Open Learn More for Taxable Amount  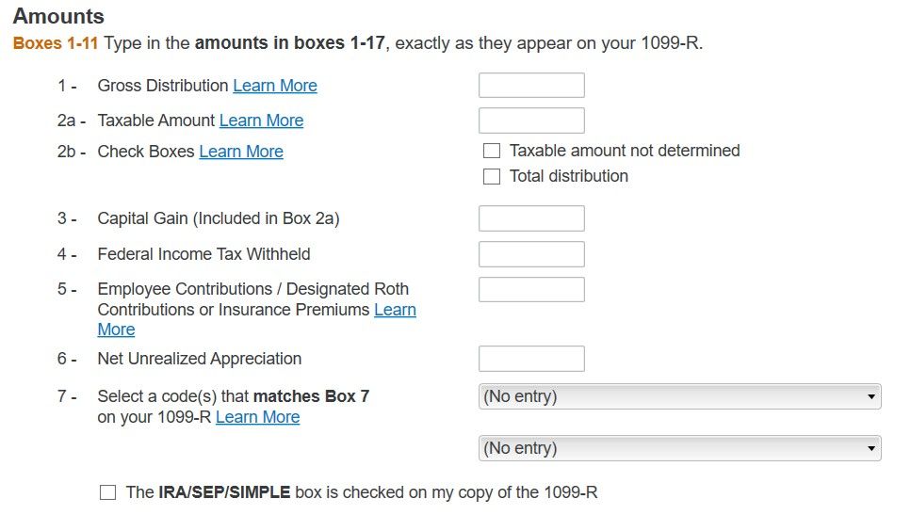[x=262, y=121]
